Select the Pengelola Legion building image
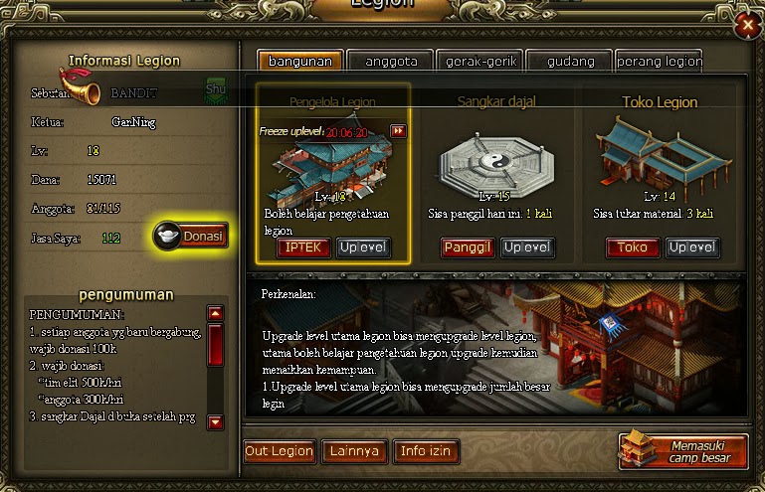 pos(331,165)
